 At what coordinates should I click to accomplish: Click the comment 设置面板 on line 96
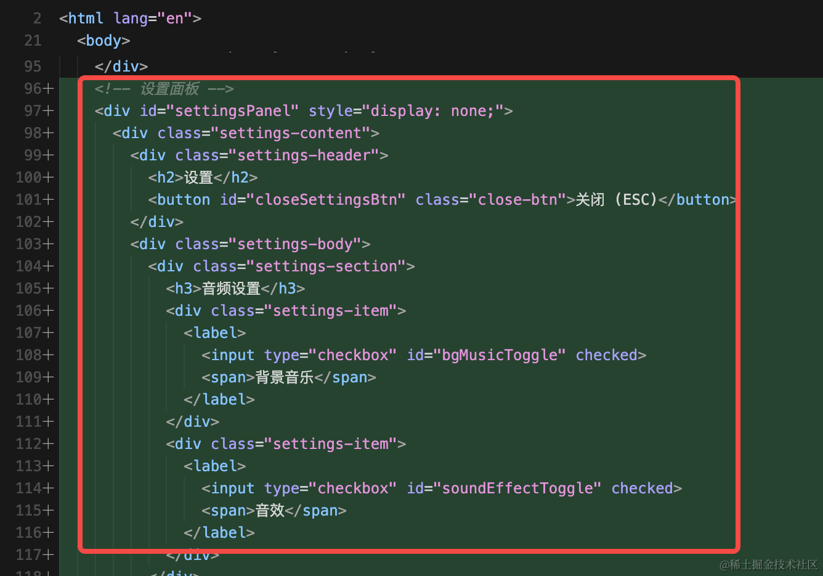(169, 89)
